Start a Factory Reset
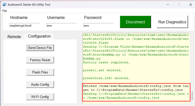This screenshot has width=195, height=106. [40, 60]
